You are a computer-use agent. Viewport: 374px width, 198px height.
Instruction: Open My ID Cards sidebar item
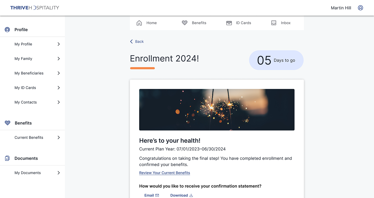(25, 88)
